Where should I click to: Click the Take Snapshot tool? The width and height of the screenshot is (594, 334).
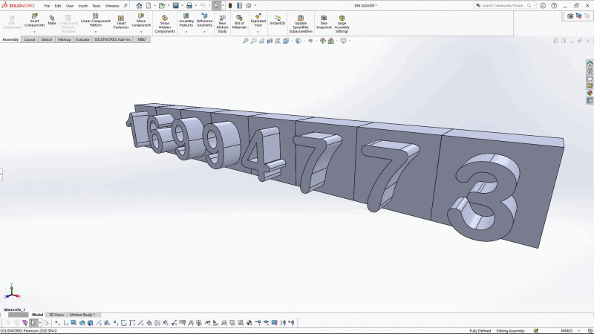point(324,22)
